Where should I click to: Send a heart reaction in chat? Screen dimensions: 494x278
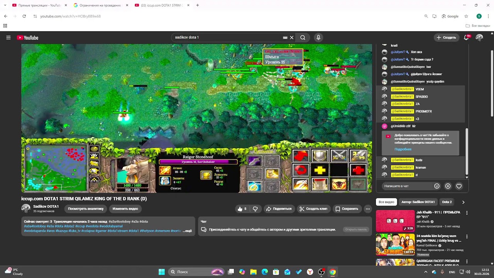pos(459,186)
